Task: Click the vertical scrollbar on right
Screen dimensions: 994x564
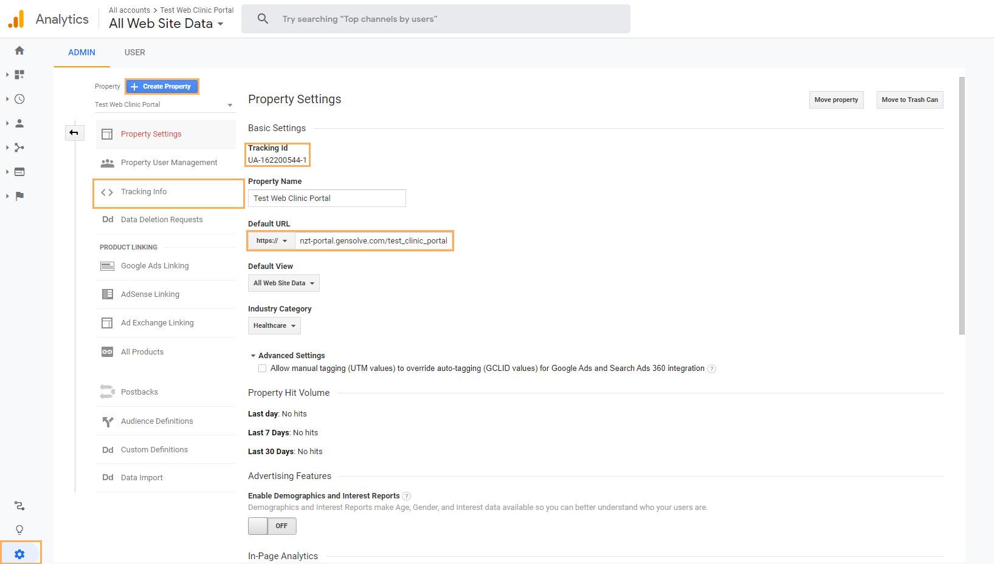Action: coord(962,205)
